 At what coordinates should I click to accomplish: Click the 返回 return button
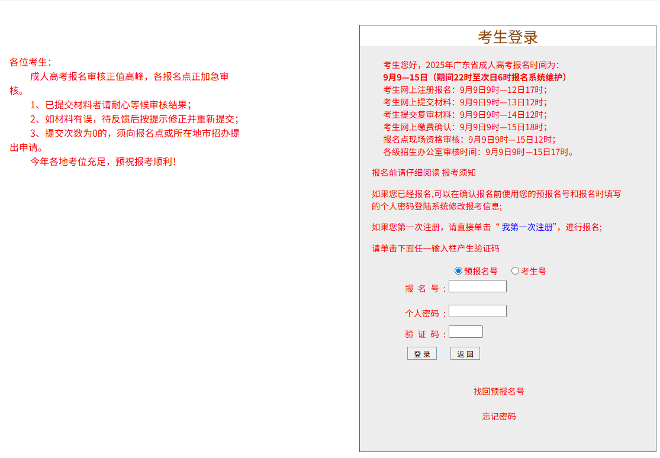click(465, 353)
